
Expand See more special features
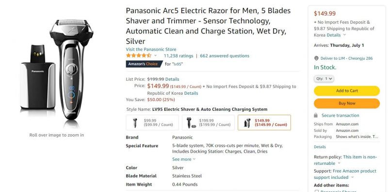point(184,159)
